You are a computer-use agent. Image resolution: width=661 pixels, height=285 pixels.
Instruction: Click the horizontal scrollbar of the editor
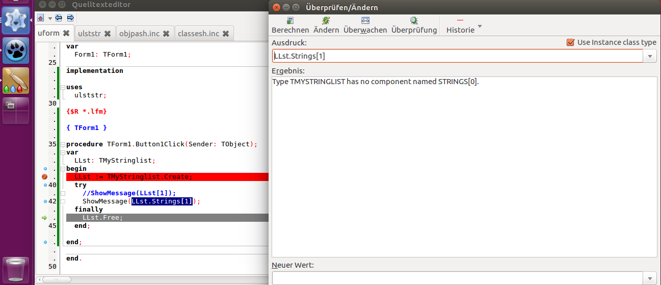click(x=153, y=279)
